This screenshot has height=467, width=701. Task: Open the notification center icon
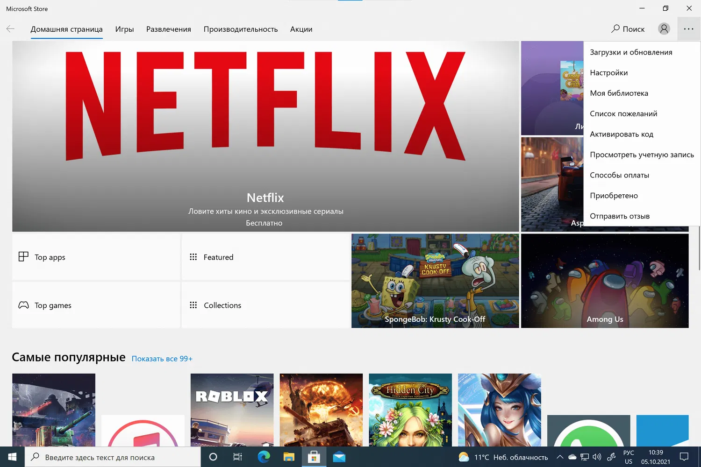pyautogui.click(x=684, y=457)
